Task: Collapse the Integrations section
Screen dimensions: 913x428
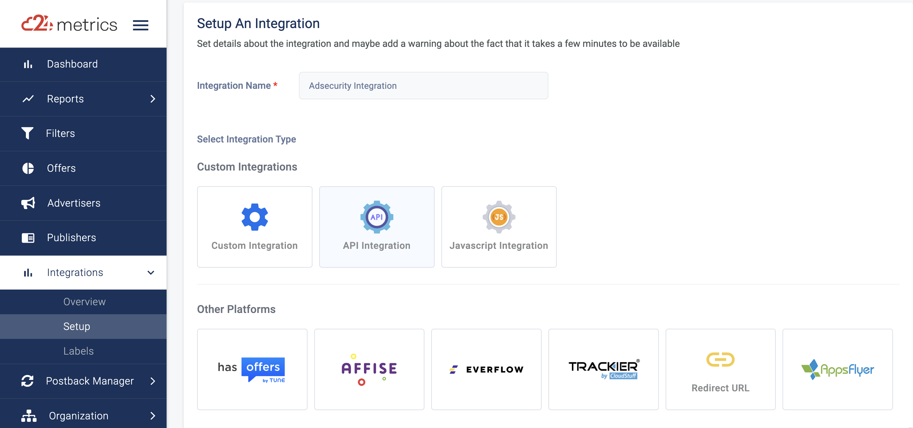Action: click(151, 273)
